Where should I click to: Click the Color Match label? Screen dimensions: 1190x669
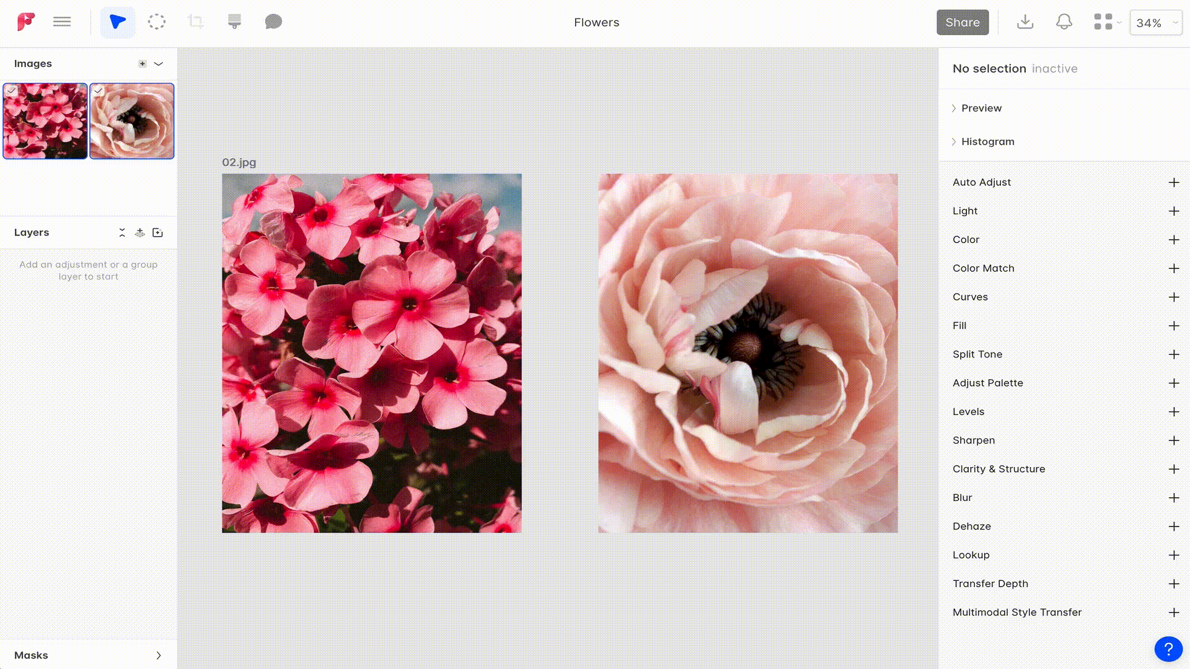coord(984,268)
